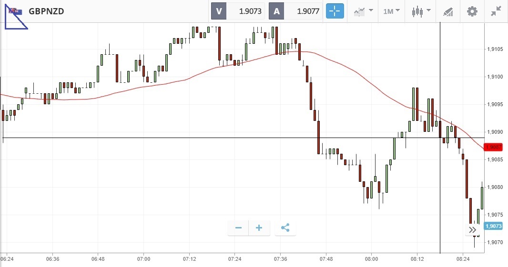Expand the 1M timeframe selector
Viewport: 508px width, 267px height.
point(391,11)
